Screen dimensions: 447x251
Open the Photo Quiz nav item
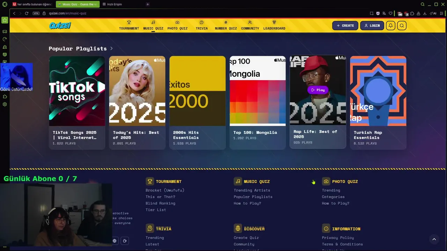(177, 25)
